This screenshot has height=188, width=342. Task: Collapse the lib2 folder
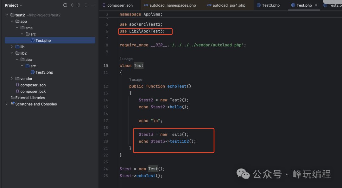[12, 53]
